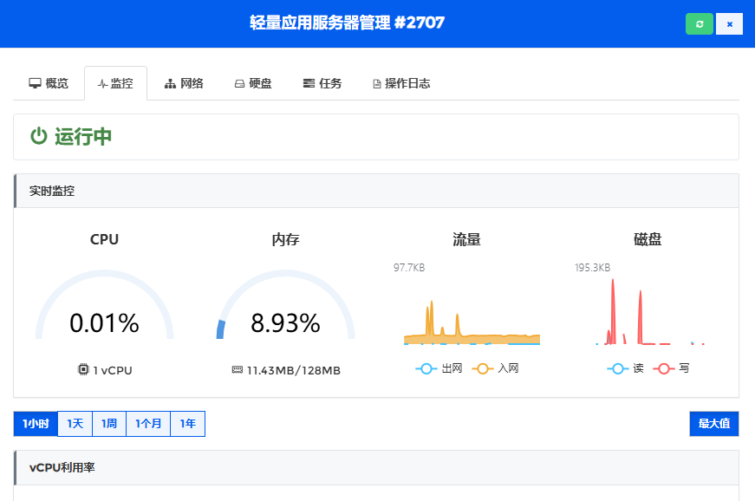755x501 pixels.
Task: Click the 磁盘 chart title
Action: point(648,239)
